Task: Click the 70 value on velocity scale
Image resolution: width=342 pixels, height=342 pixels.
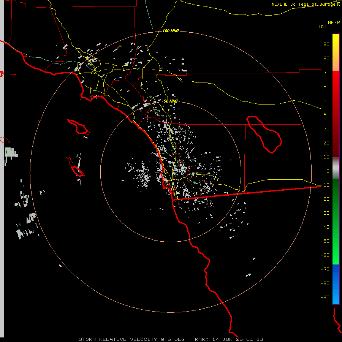Action: [326, 73]
